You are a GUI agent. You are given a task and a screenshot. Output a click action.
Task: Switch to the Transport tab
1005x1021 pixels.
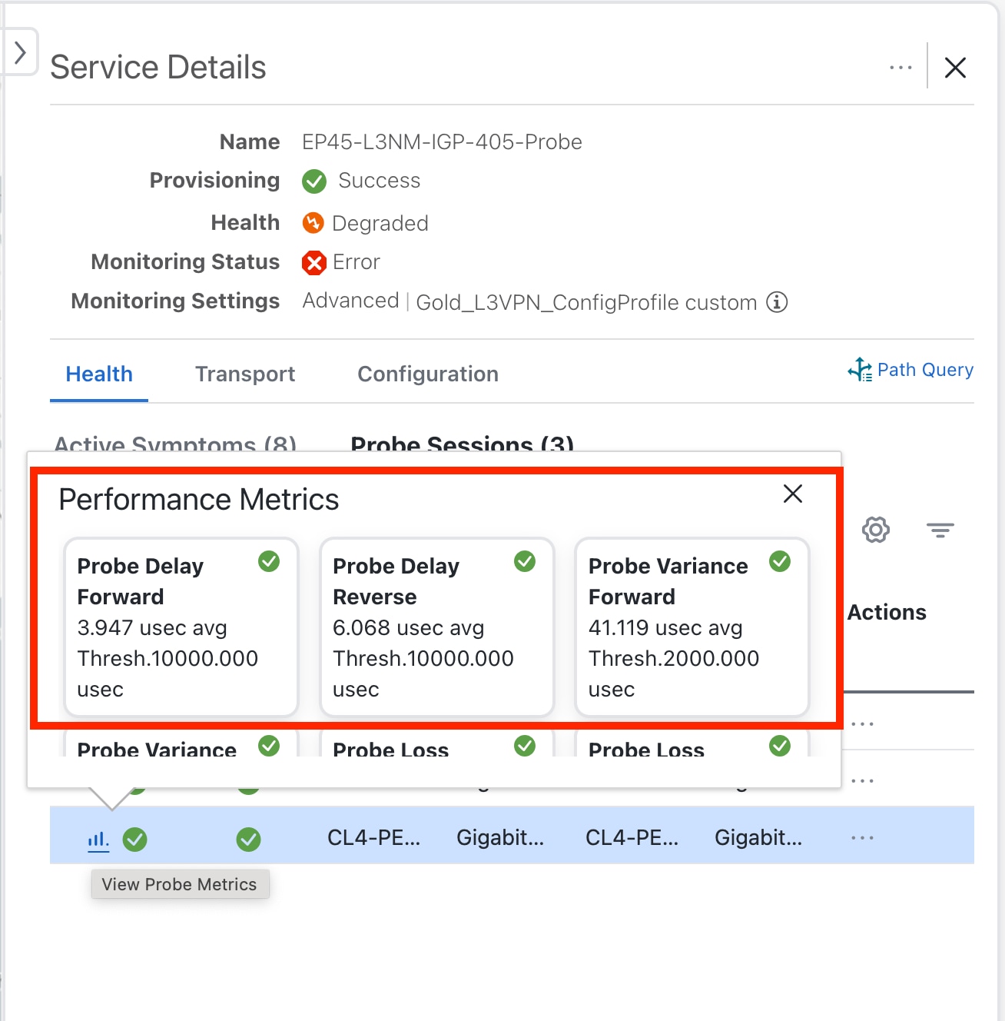pyautogui.click(x=245, y=374)
